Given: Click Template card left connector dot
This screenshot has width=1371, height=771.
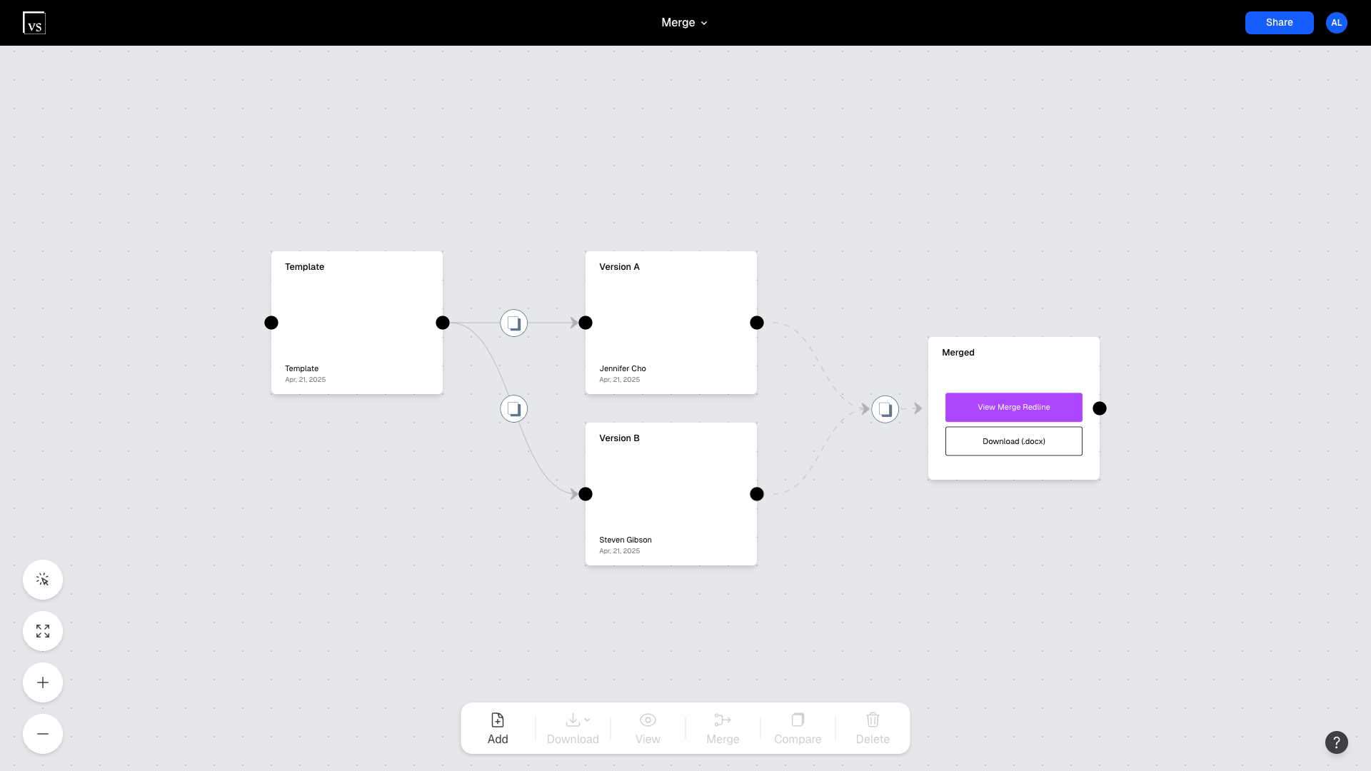Looking at the screenshot, I should coord(271,323).
